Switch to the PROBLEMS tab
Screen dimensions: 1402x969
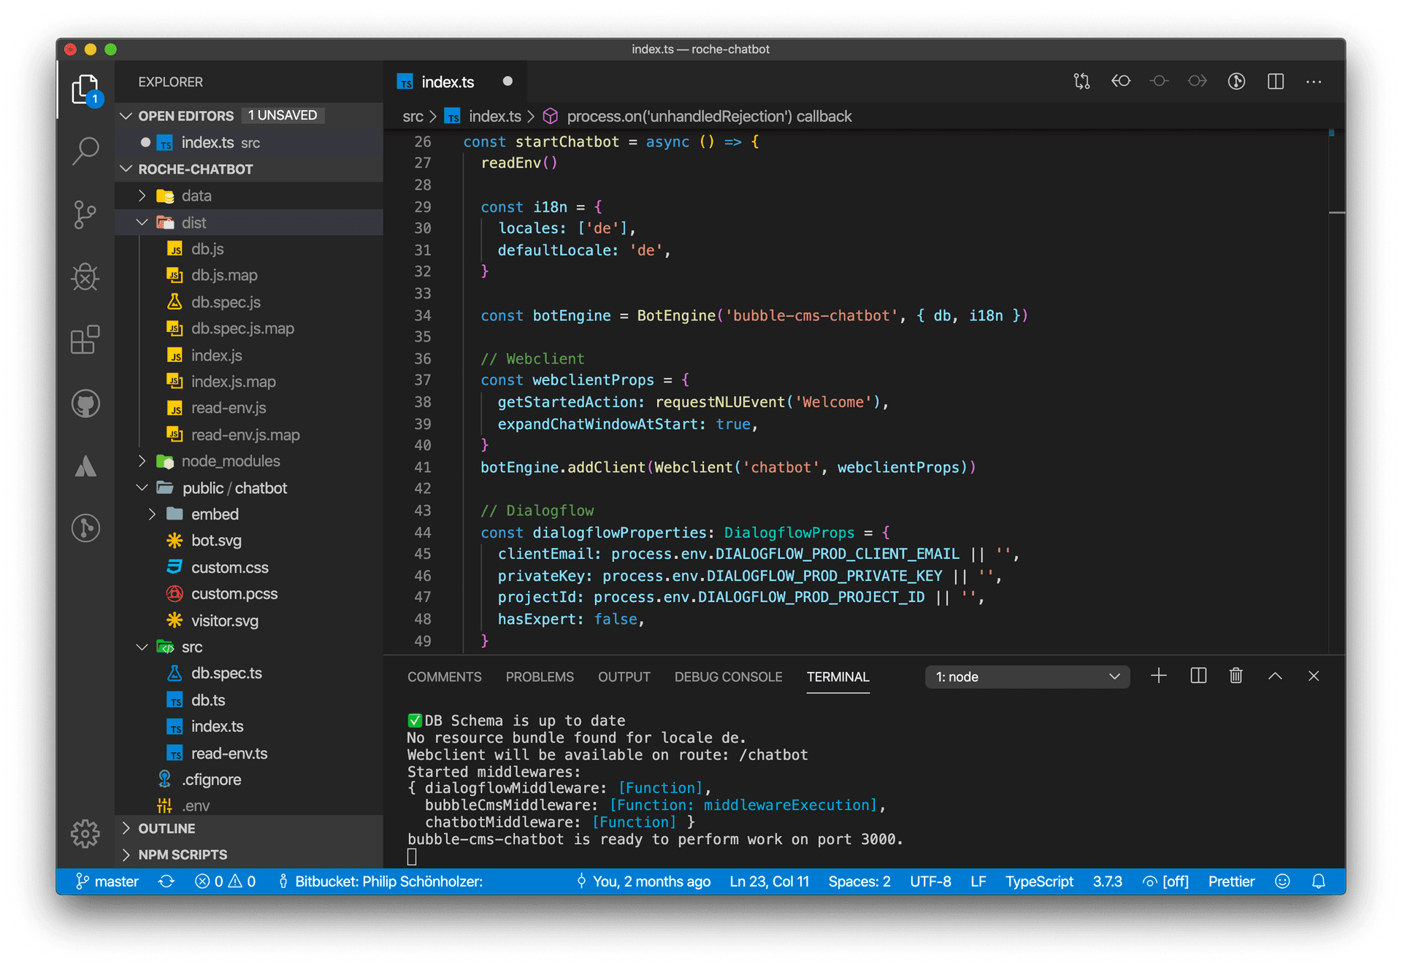coord(539,677)
